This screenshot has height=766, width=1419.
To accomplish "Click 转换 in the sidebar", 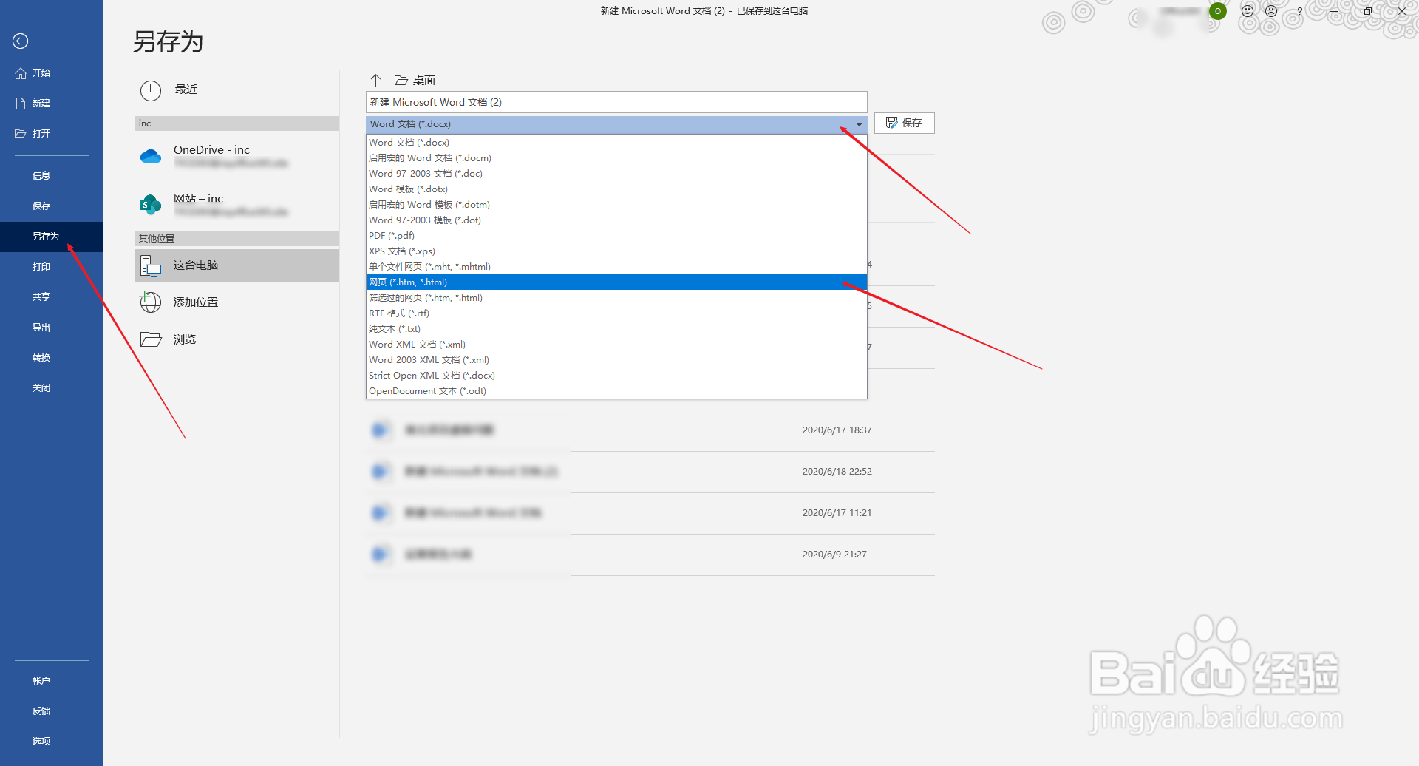I will coord(52,358).
